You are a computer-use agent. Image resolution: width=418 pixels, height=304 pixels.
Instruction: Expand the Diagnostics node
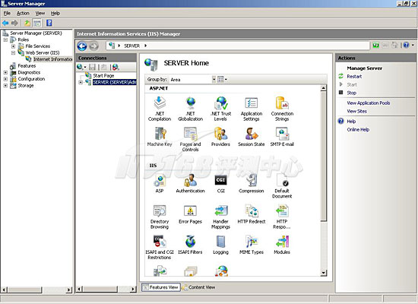[5, 72]
